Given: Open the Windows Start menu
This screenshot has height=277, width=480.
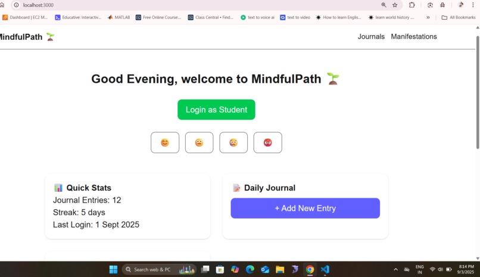Looking at the screenshot, I should point(113,269).
